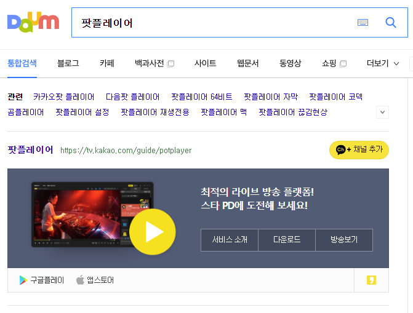The image size is (413, 313).
Task: Click the PotPlayer screenshot thumbnail
Action: click(x=92, y=214)
